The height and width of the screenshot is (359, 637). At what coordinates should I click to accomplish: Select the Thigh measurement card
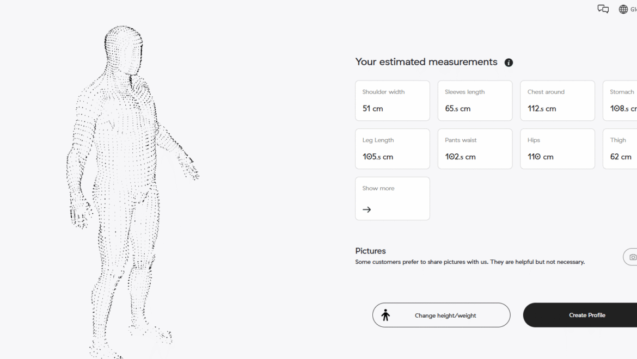pyautogui.click(x=621, y=149)
